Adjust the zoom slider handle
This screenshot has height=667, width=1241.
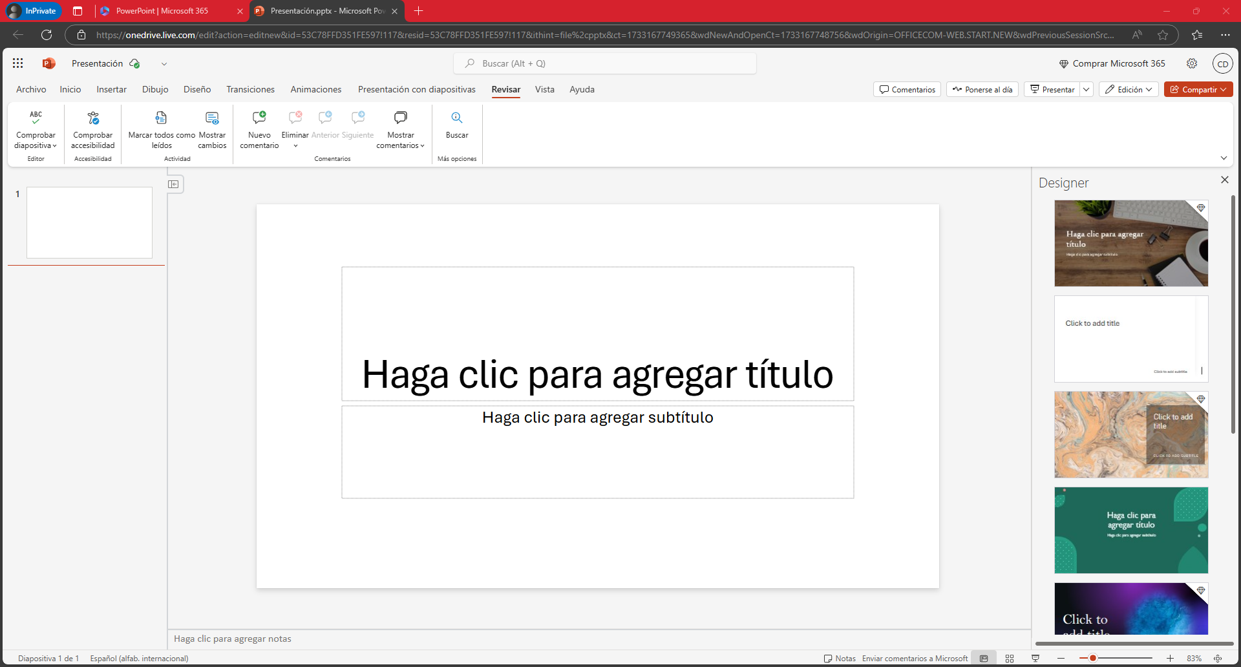1092,659
